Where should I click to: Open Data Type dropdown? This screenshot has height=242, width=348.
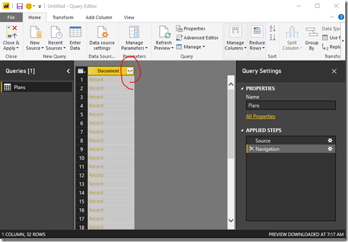point(331,29)
